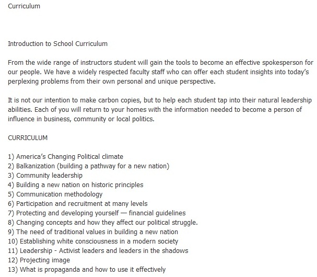Click item 3 'Community leadership'

coord(45,176)
